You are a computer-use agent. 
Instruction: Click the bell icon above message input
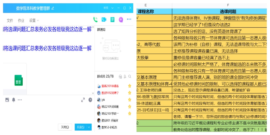coord(14,100)
